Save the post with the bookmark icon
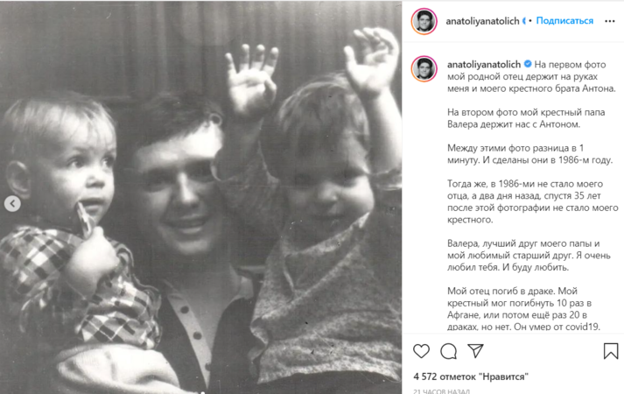This screenshot has width=624, height=394. (x=611, y=351)
